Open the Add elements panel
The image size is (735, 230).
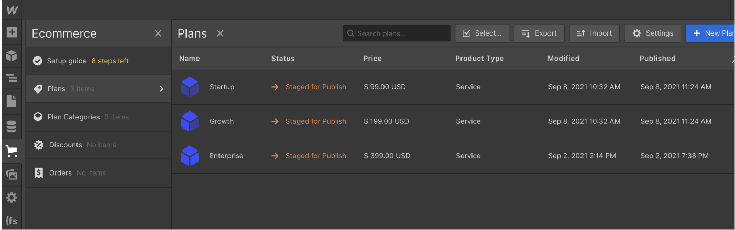12,32
